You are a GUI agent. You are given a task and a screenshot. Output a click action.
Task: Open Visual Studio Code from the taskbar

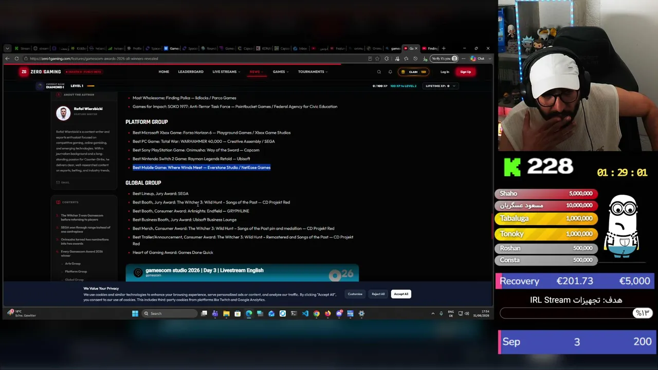[305, 313]
